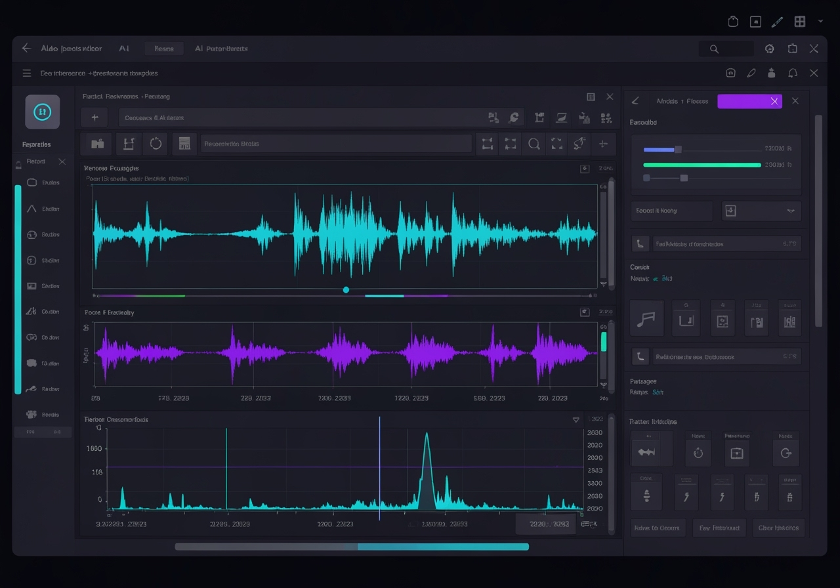The image size is (840, 588).
Task: Open the chevron menu at top-right corner
Action: 820,22
